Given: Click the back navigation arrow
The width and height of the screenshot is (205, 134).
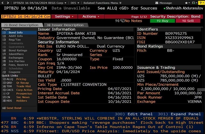Looking at the screenshot, I should (3, 3).
